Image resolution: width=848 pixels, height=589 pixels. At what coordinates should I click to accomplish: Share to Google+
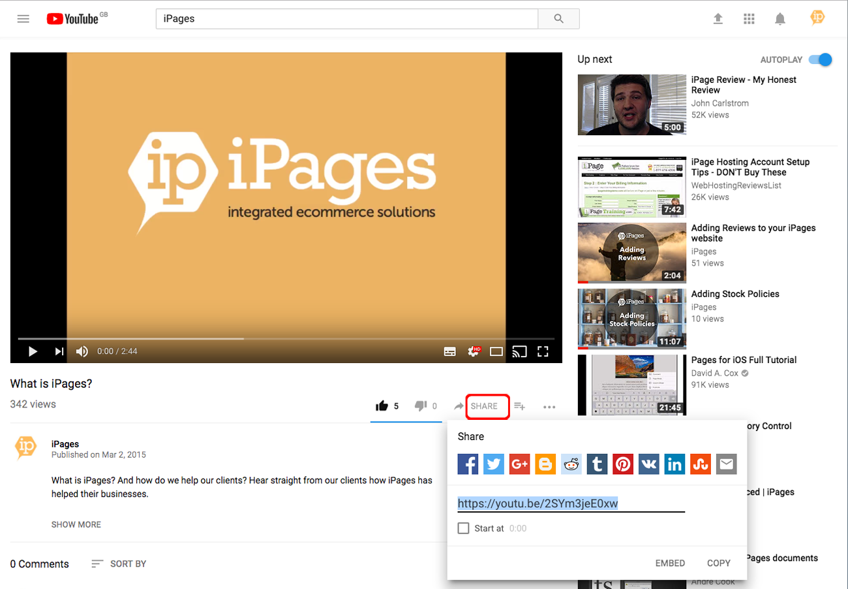click(520, 464)
